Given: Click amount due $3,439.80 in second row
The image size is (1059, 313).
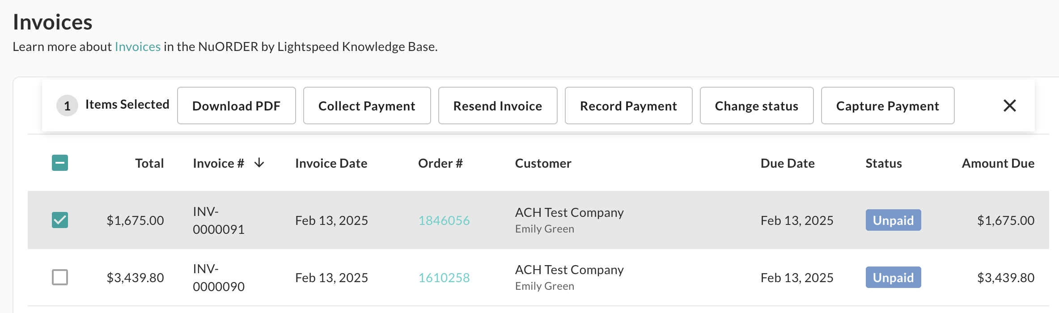Looking at the screenshot, I should 1006,278.
